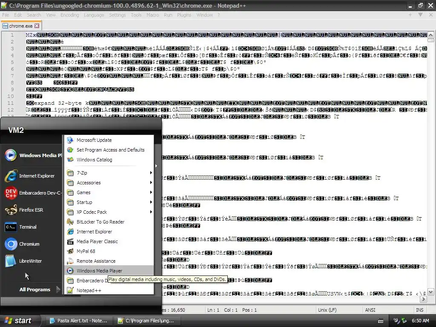Expand the XP Codec Pack submenu arrow
Viewport: 436px width, 327px height.
point(151,212)
